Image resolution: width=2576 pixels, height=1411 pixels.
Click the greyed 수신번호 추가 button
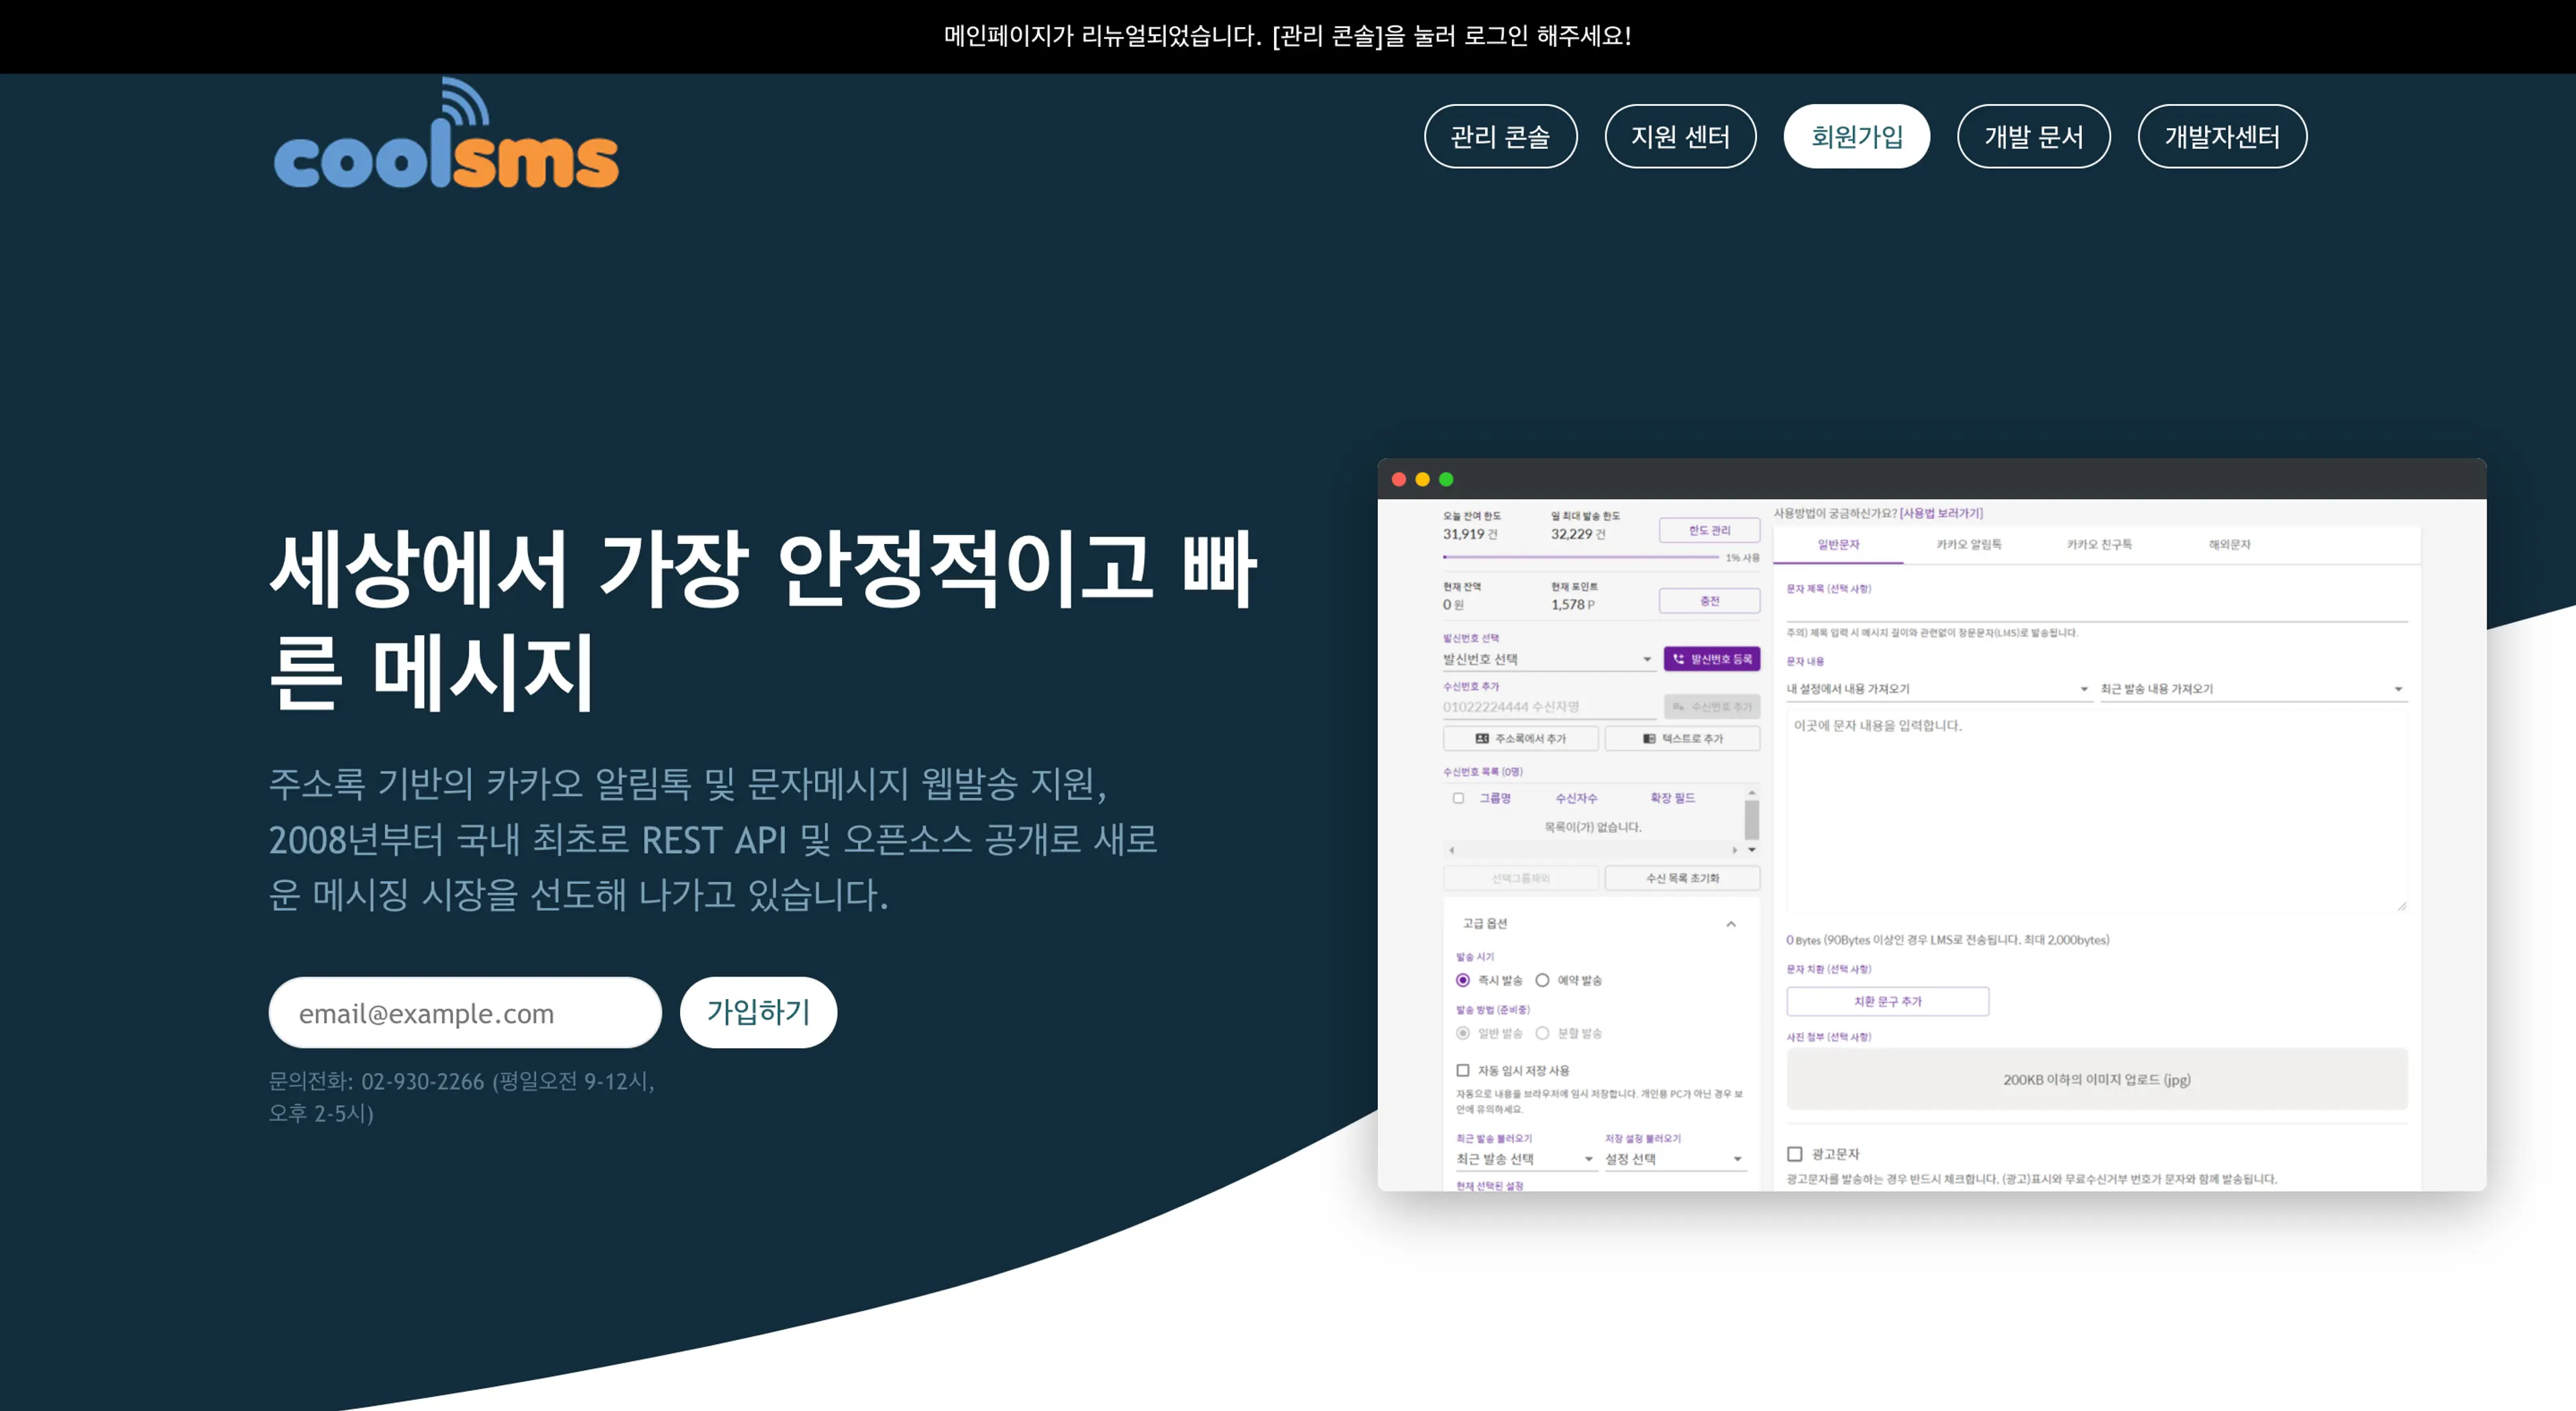(1712, 707)
